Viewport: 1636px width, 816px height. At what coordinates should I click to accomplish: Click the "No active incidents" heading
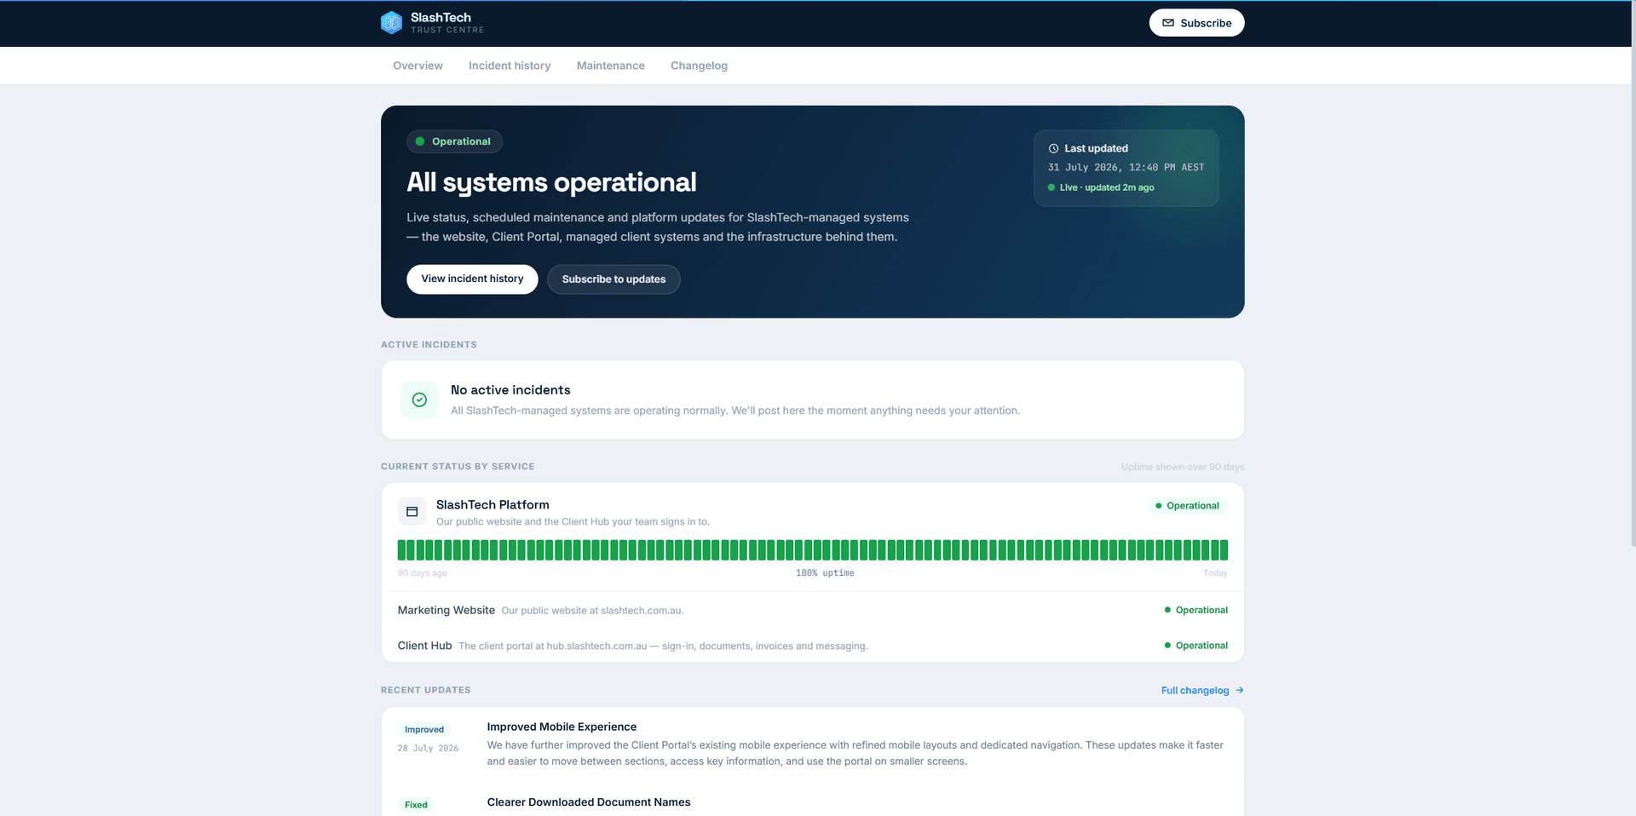click(x=510, y=390)
